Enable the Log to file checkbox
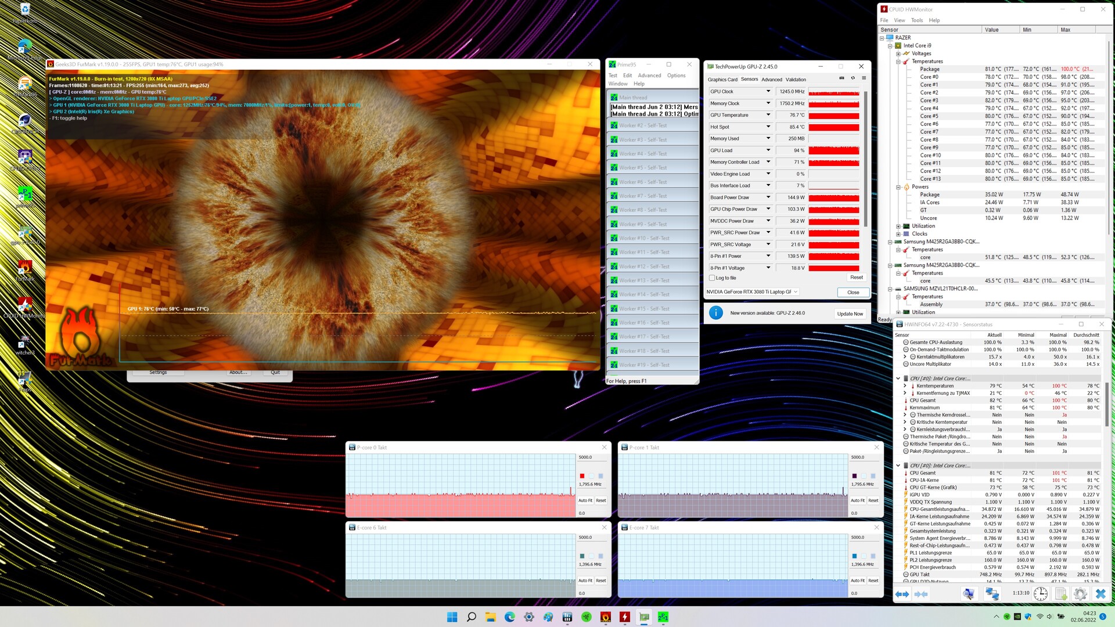 (x=712, y=278)
